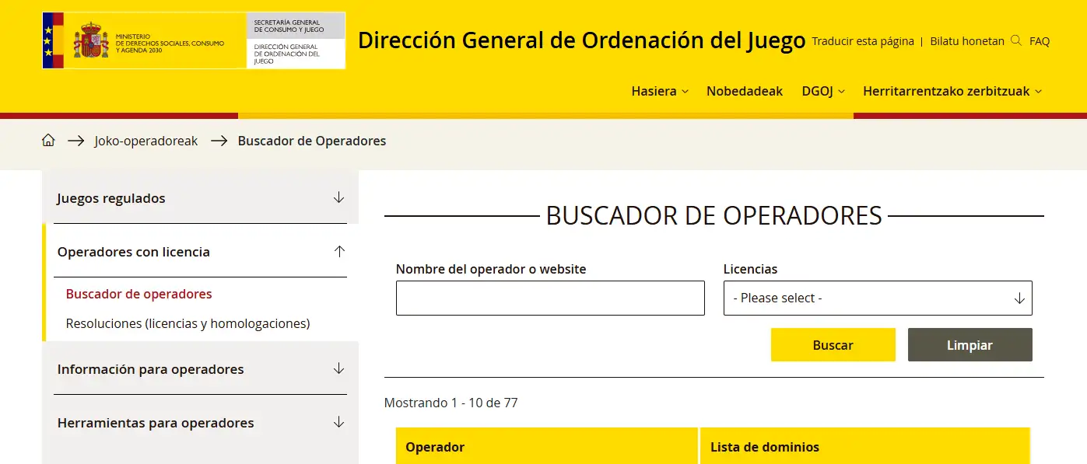Click Herramientas para operadores sidebar label
The width and height of the screenshot is (1087, 464).
tap(156, 423)
